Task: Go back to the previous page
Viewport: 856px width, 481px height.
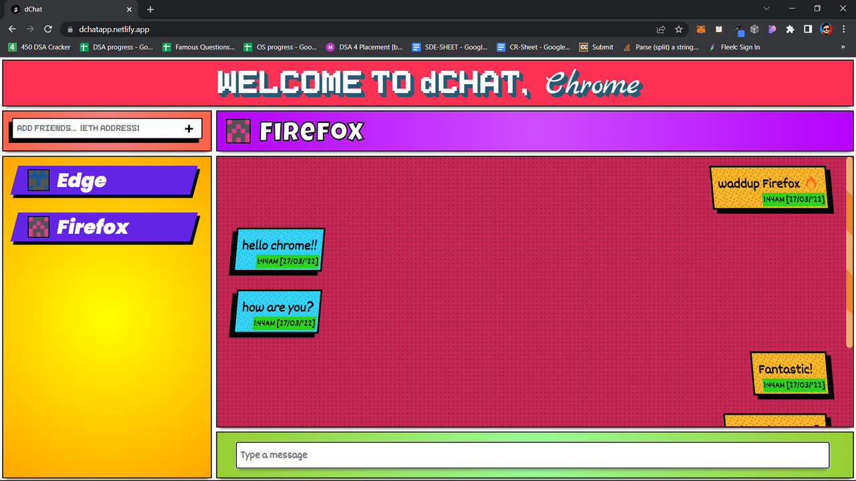Action: point(12,29)
